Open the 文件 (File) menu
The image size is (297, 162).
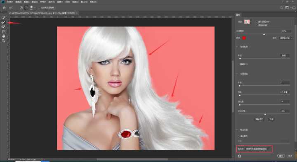(x=10, y=2)
